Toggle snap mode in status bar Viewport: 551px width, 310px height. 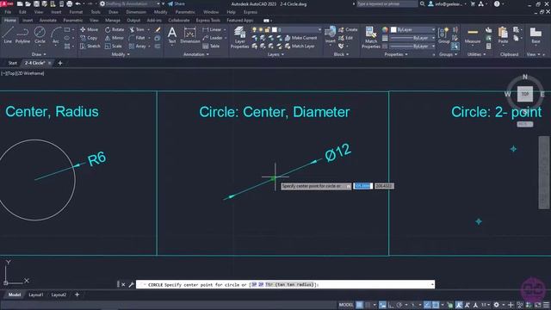(x=368, y=305)
